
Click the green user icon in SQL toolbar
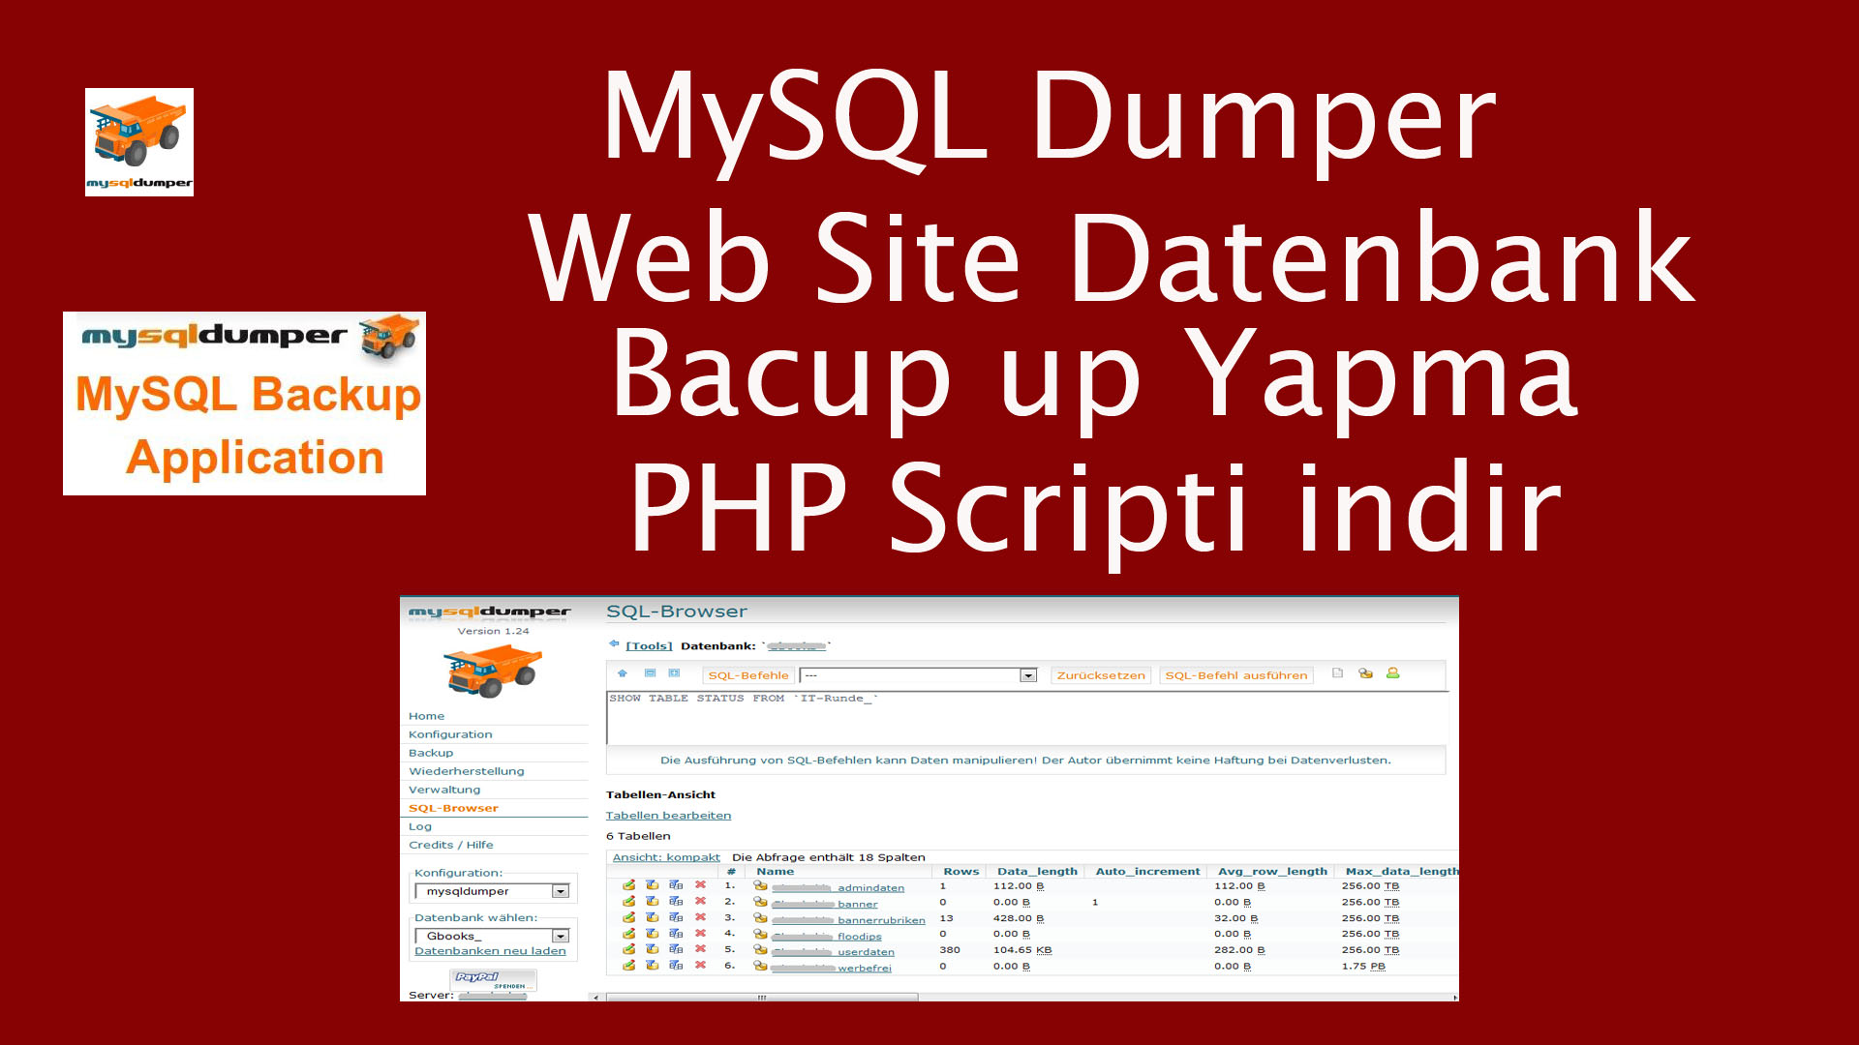point(1392,673)
